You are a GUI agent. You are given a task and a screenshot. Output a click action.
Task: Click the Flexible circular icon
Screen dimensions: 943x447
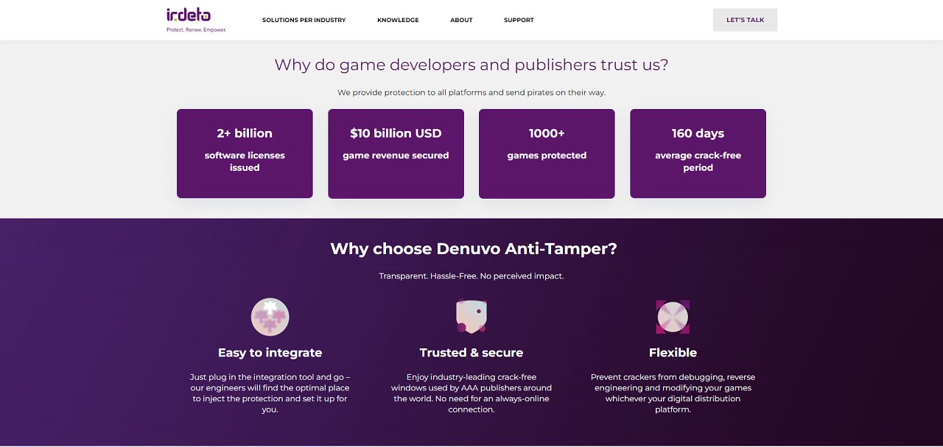click(x=673, y=317)
